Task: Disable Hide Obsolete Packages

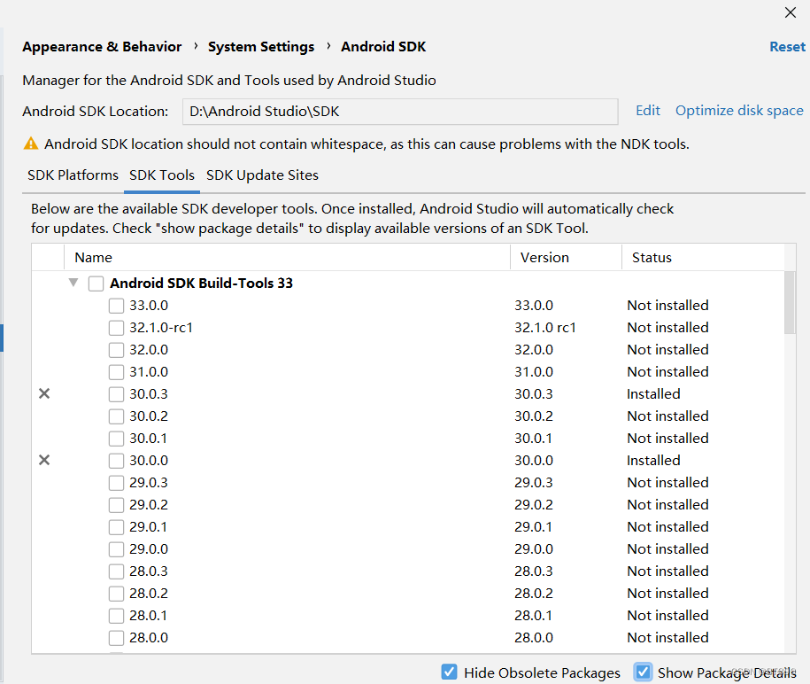Action: point(449,672)
